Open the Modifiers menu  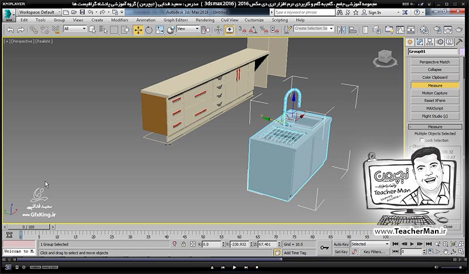(120, 20)
